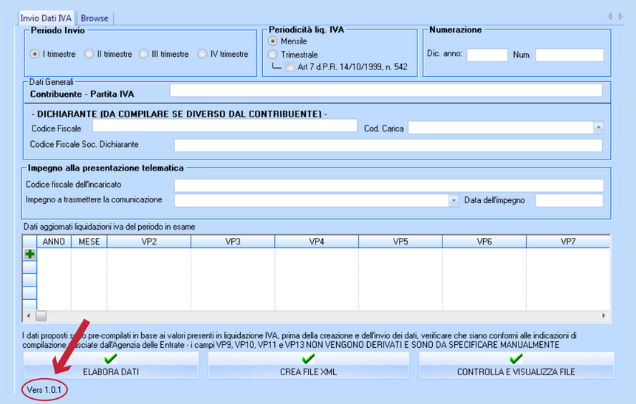Click the grid scroll right arrow

603,315
